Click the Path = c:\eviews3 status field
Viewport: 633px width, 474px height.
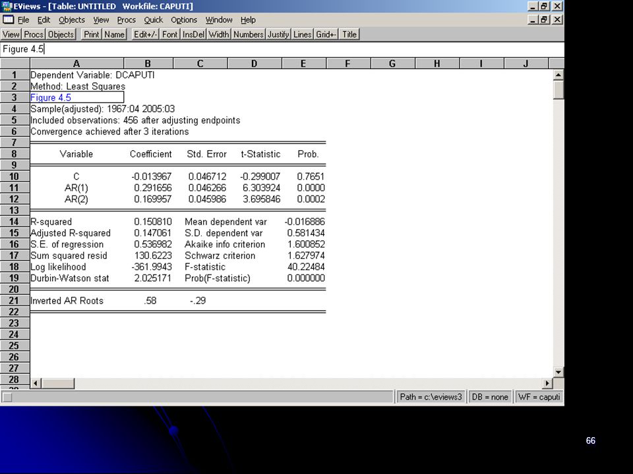point(431,397)
